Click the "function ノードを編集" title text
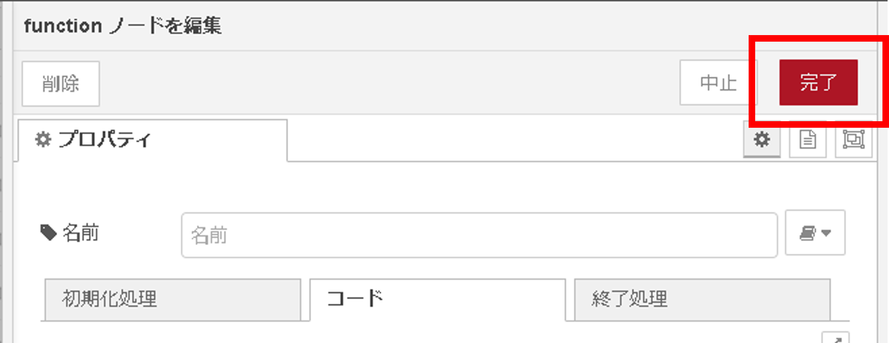This screenshot has height=343, width=889. point(123,26)
